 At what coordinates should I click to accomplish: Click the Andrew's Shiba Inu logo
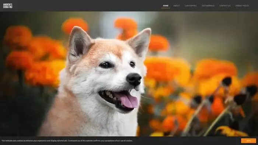(8, 6)
